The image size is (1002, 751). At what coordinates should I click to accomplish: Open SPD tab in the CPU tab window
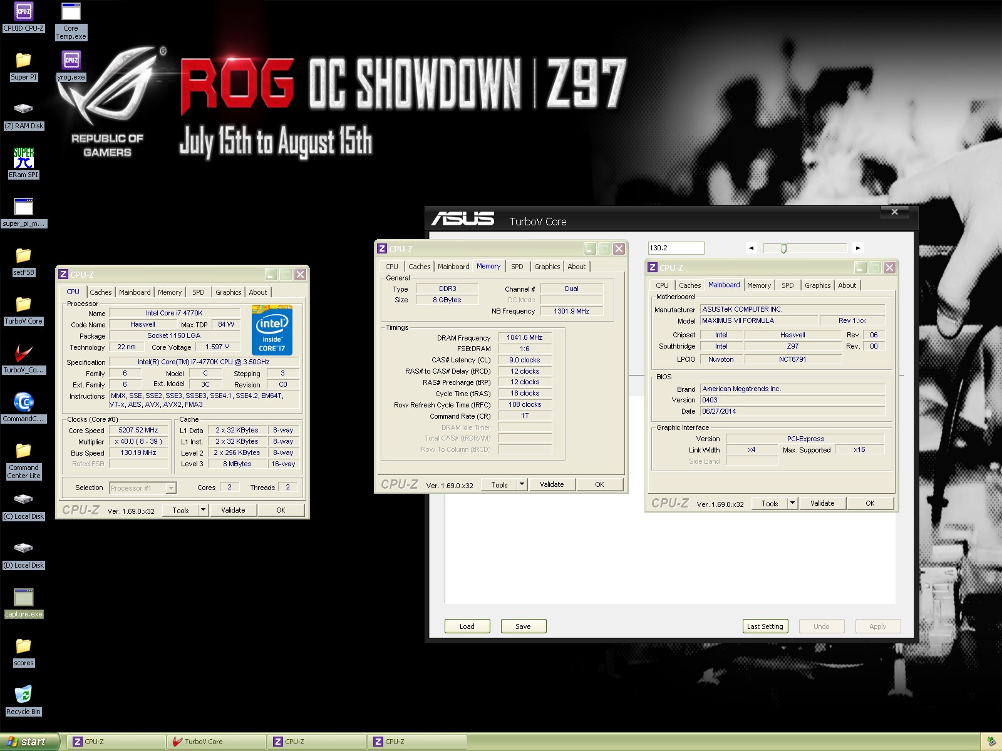(x=199, y=292)
